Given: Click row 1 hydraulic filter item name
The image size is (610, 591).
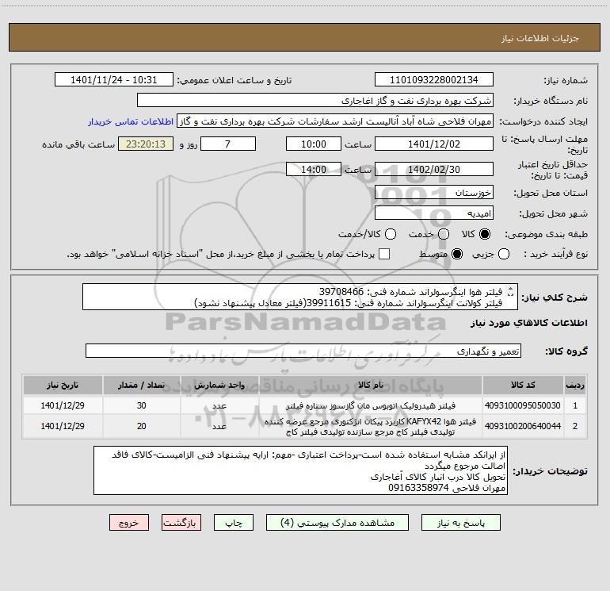Looking at the screenshot, I should pyautogui.click(x=371, y=405).
